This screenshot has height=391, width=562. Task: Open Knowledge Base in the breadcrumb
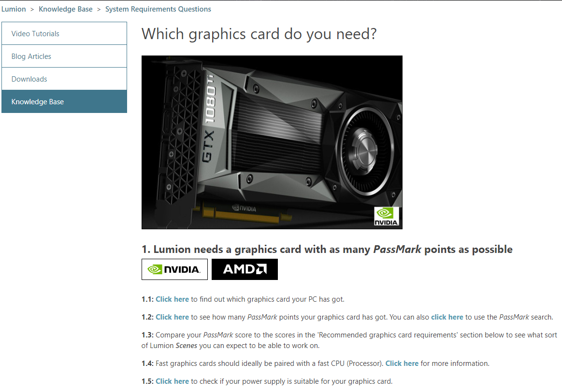66,9
